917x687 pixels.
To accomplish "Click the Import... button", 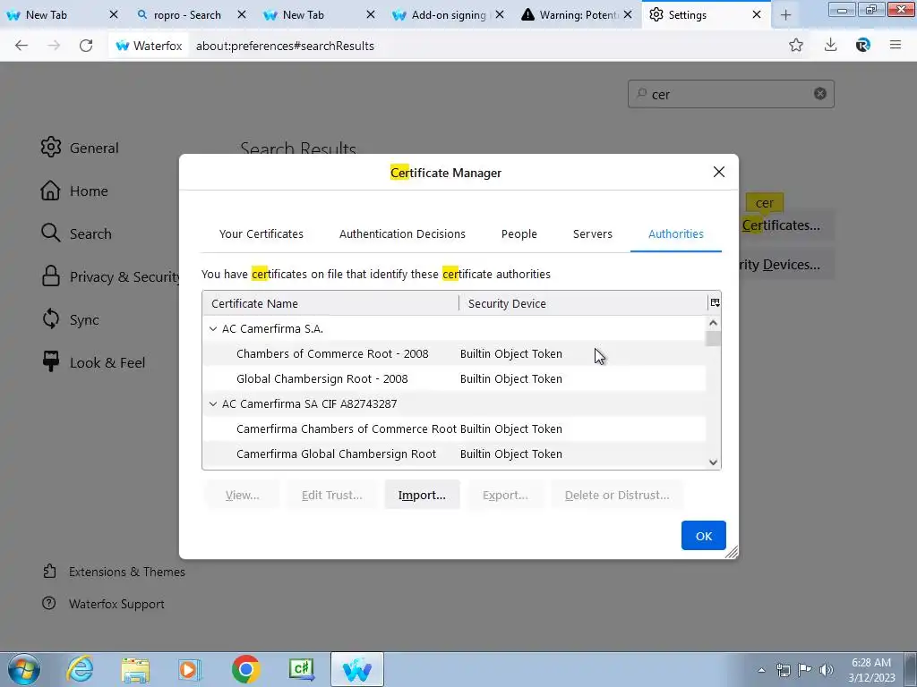I will [422, 495].
